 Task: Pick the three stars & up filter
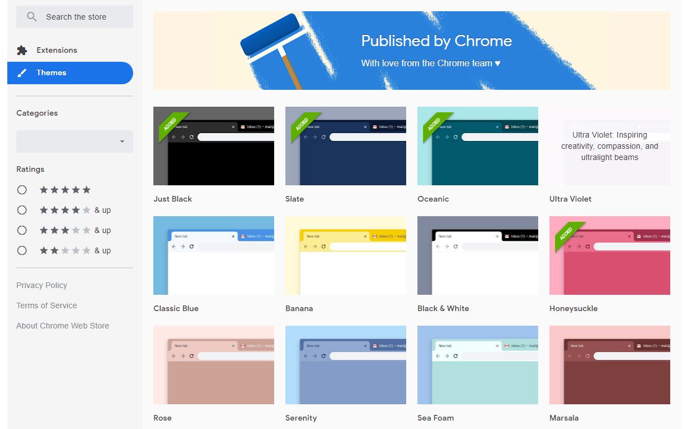[22, 230]
